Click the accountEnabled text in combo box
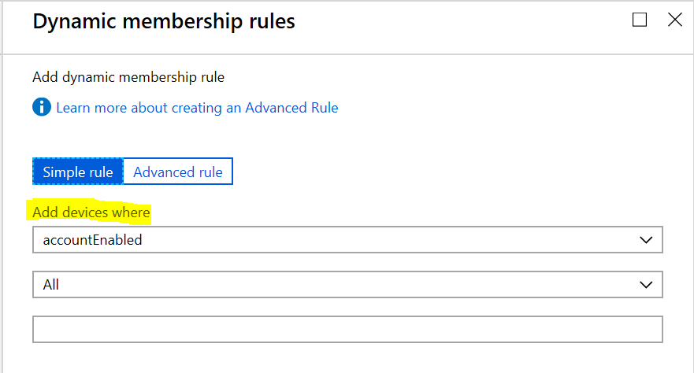The width and height of the screenshot is (694, 373). (92, 240)
